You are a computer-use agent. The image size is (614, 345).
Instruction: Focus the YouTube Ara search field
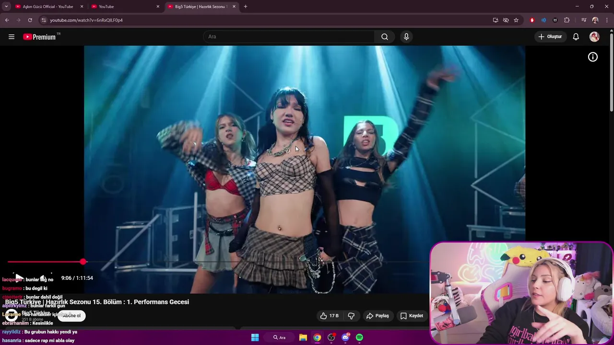click(289, 36)
